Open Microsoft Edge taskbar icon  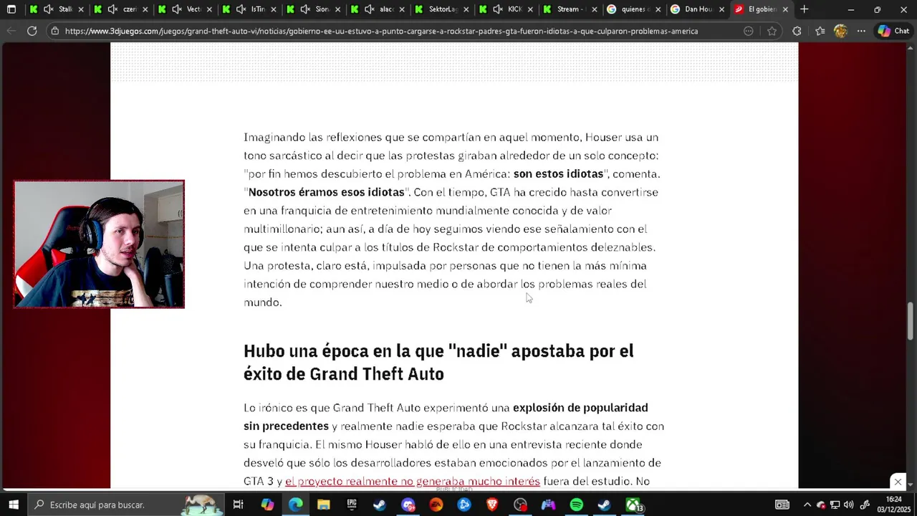[295, 505]
